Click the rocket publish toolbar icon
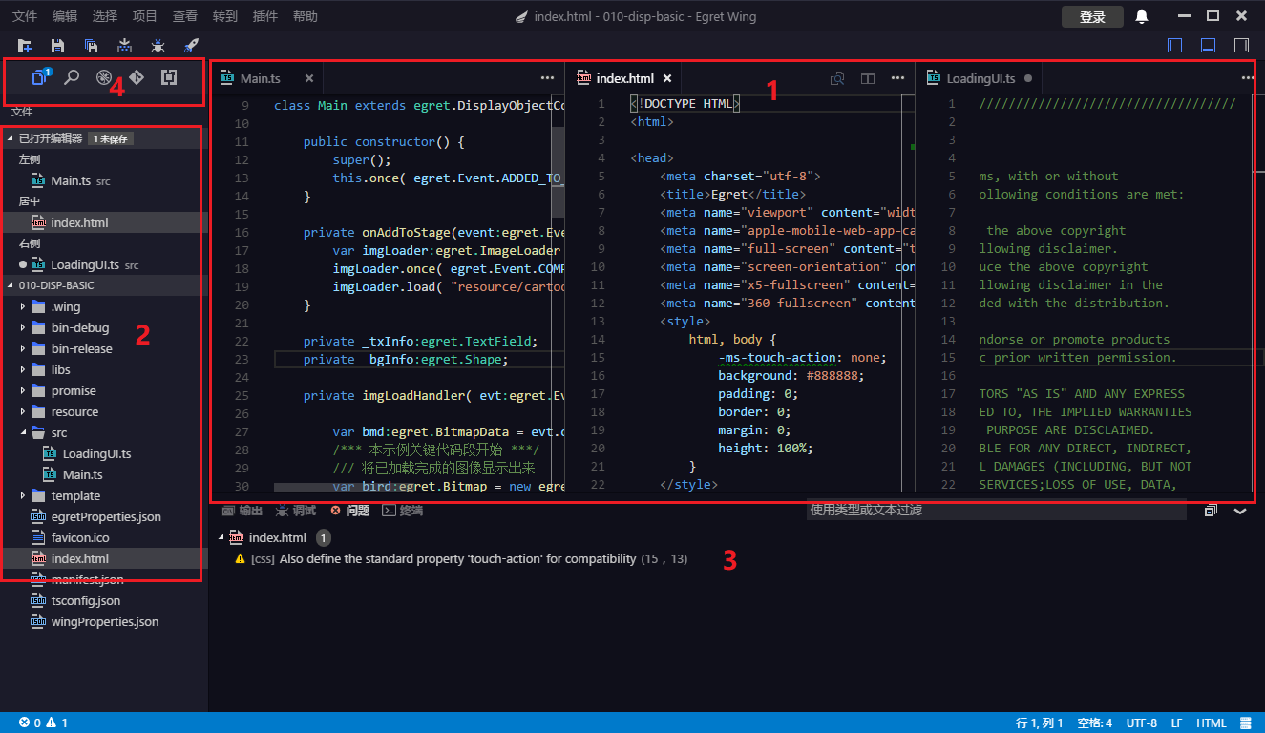Image resolution: width=1265 pixels, height=733 pixels. (191, 45)
